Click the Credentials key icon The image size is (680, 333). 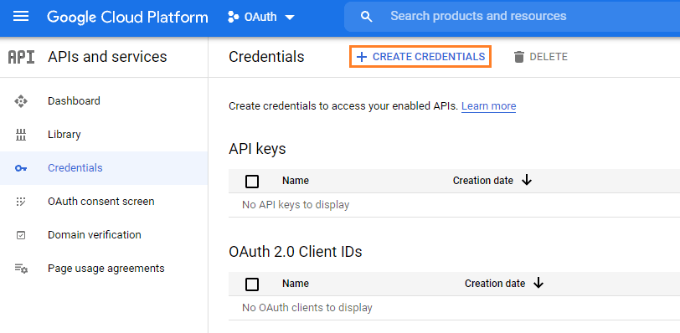[x=21, y=168]
